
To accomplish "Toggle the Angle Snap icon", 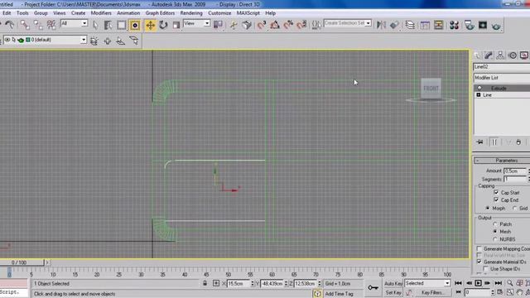I will pos(275,25).
